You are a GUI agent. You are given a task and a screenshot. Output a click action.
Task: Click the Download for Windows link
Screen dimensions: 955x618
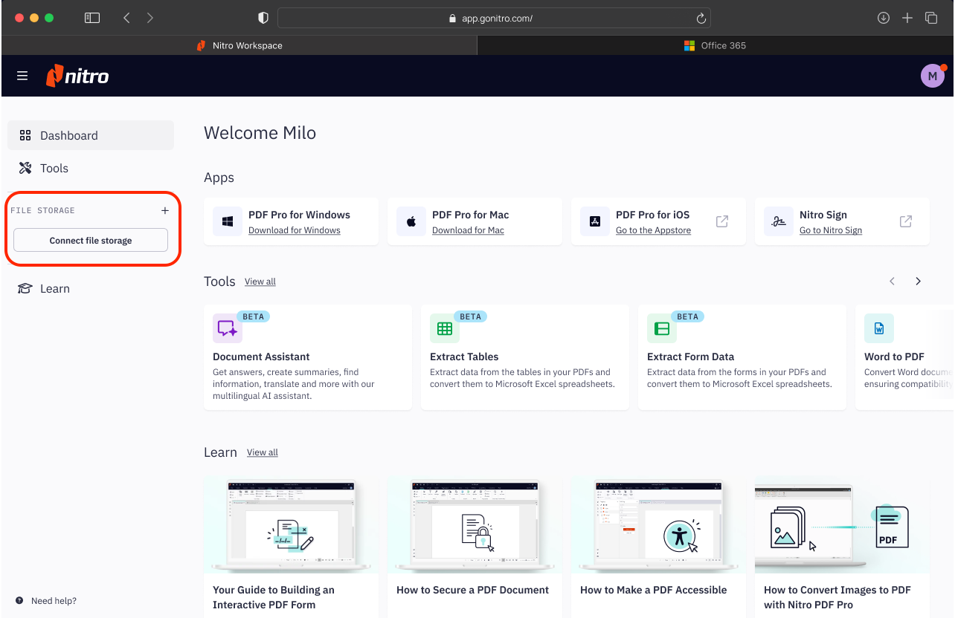295,230
